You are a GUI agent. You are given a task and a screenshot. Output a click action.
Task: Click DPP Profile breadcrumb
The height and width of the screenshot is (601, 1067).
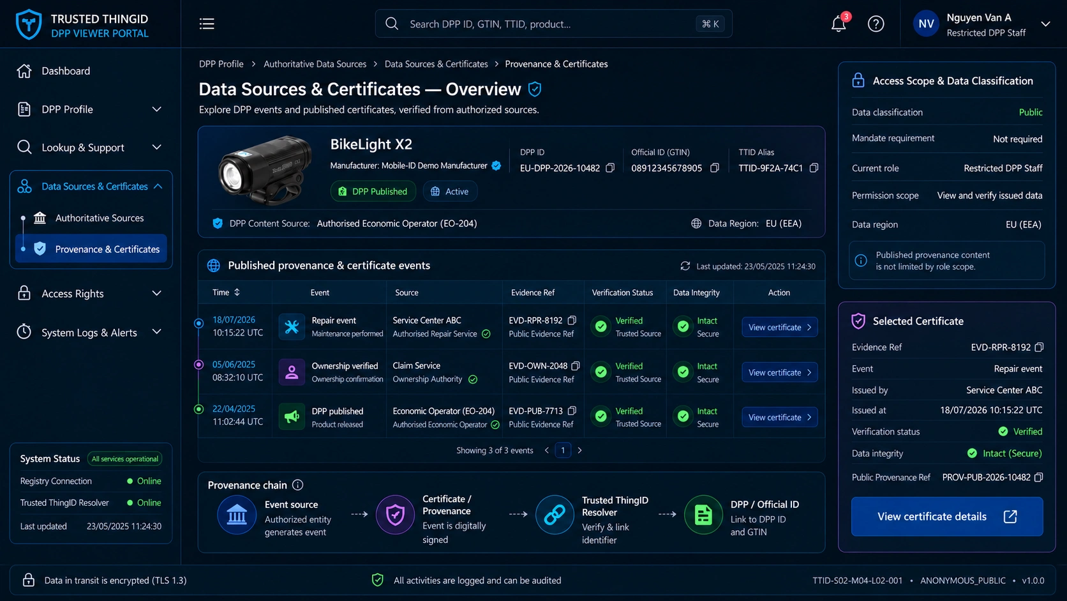[x=221, y=64]
